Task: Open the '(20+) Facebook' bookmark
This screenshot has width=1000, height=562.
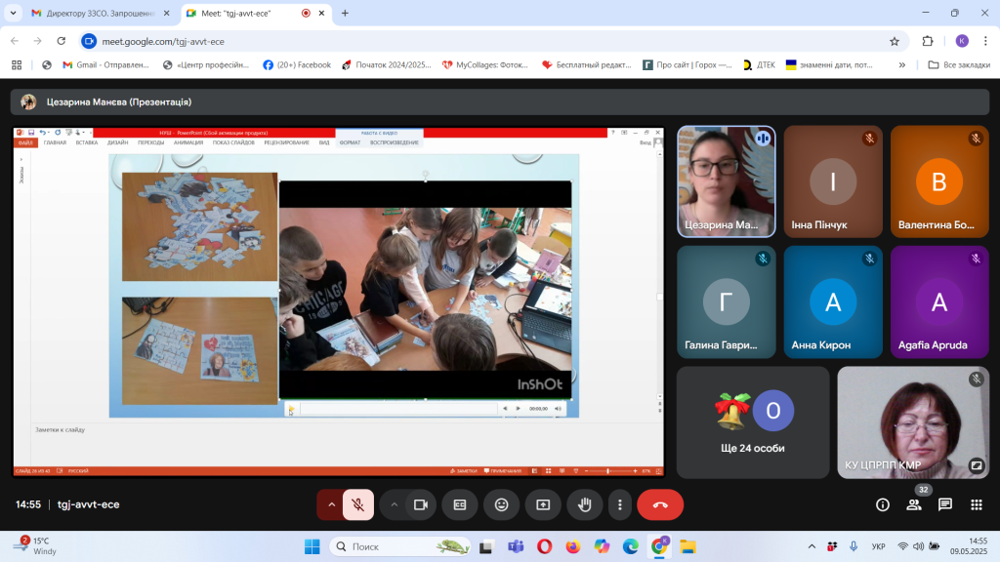Action: tap(297, 65)
